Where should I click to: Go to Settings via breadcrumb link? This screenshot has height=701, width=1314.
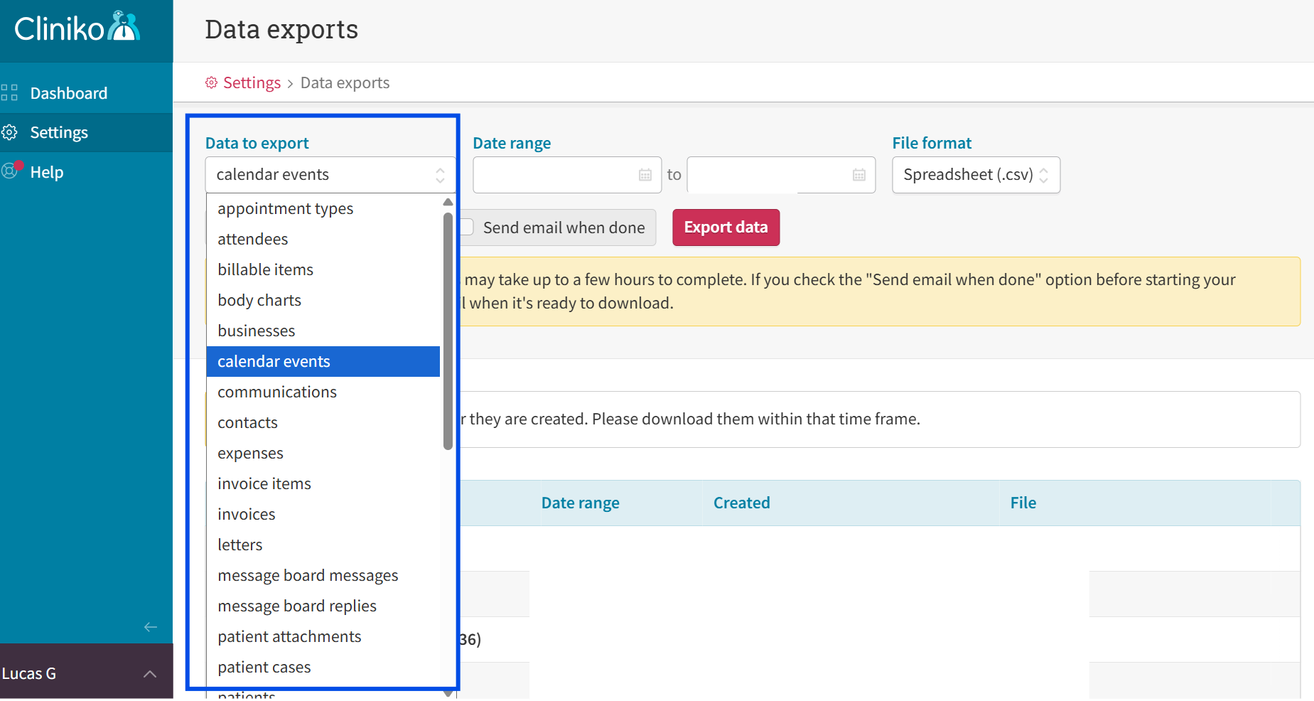tap(252, 82)
